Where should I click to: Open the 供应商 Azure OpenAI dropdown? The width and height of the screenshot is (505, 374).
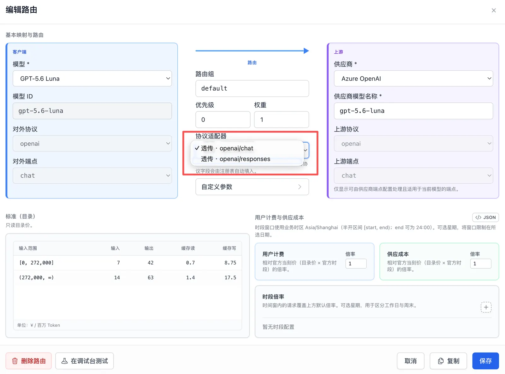click(413, 79)
